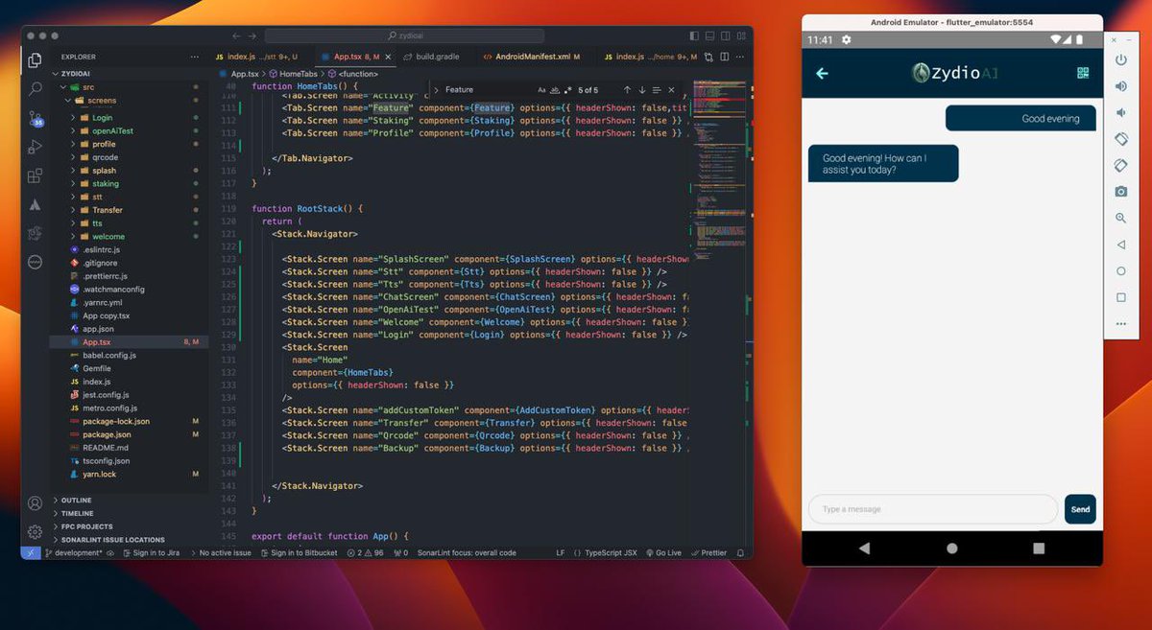Viewport: 1152px width, 630px height.
Task: Collapse the src folder
Action: (63, 87)
